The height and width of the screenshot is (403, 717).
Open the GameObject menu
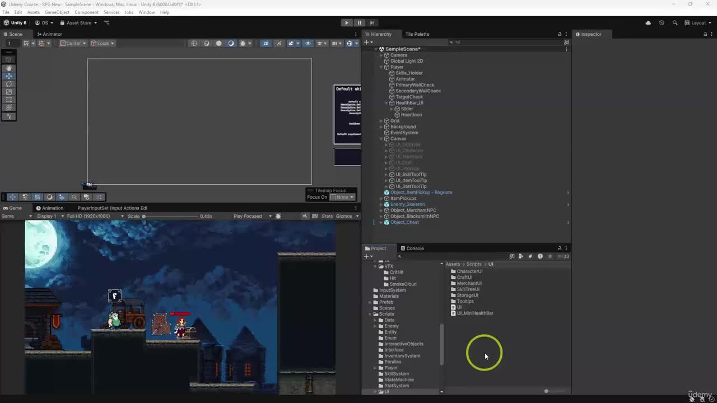coord(57,12)
